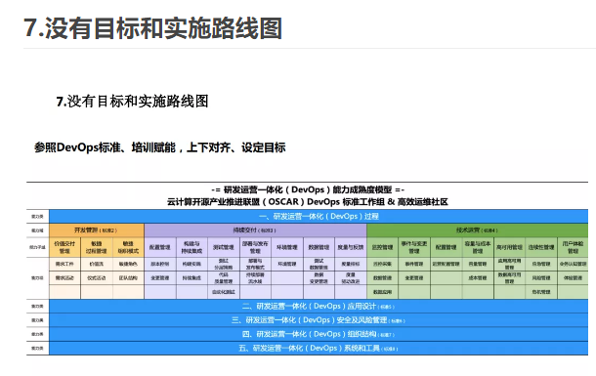Click the blue 三、DevOps 安全及风险管理 row
This screenshot has width=596, height=376.
(x=319, y=320)
